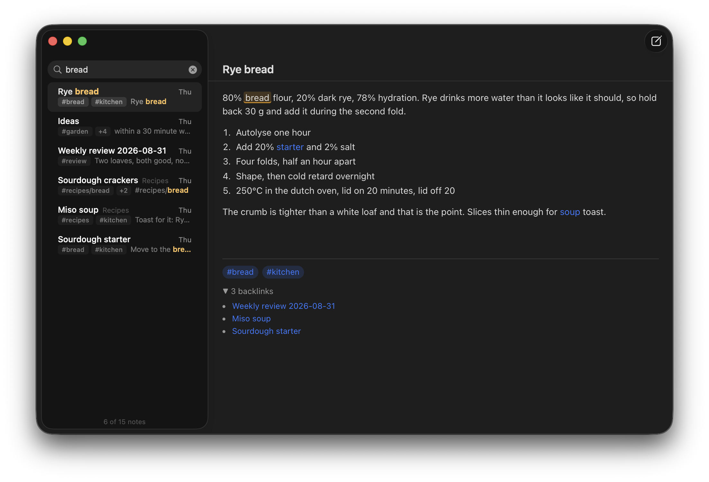This screenshot has width=709, height=482.
Task: Create a new note with compose icon
Action: [656, 41]
